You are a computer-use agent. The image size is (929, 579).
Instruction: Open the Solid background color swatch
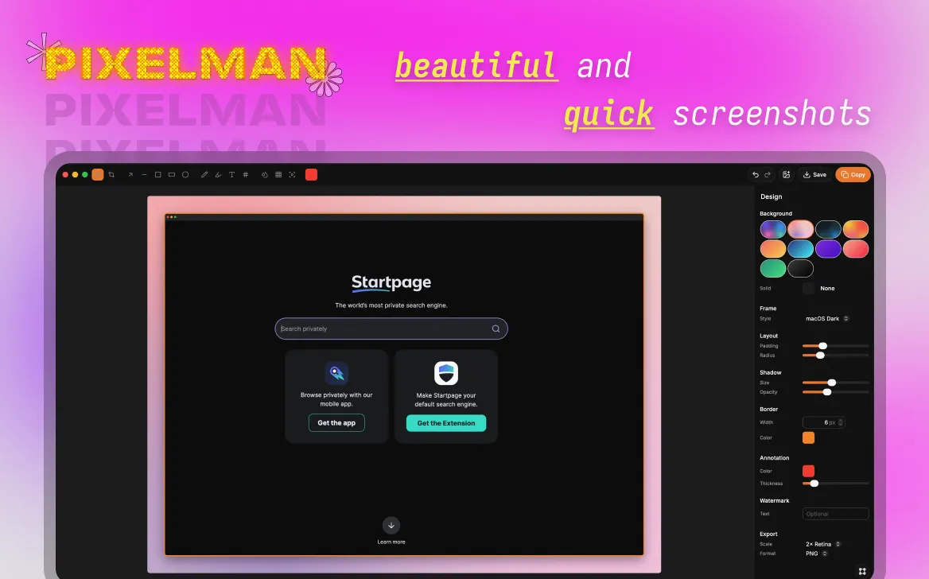[x=808, y=289]
